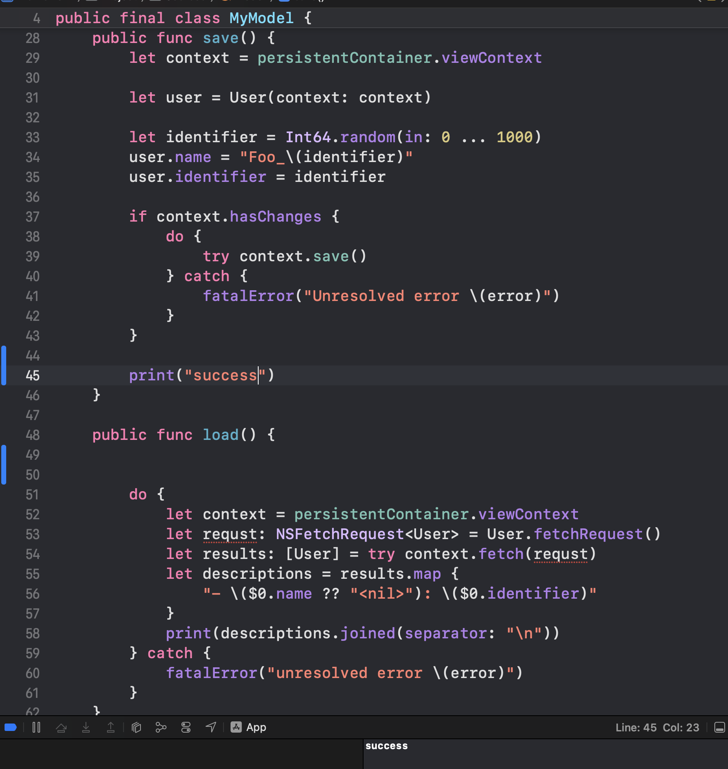Open the Debug Memory Graph icon
728x769 pixels.
(x=161, y=727)
